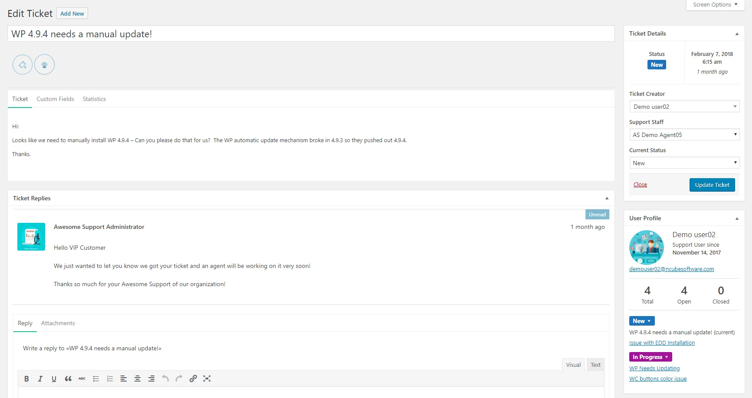Collapse the New tickets group
Viewport: 752px width, 398px height.
[642, 321]
